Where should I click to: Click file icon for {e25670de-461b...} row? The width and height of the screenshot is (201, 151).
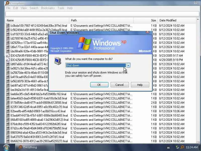coord(8,73)
